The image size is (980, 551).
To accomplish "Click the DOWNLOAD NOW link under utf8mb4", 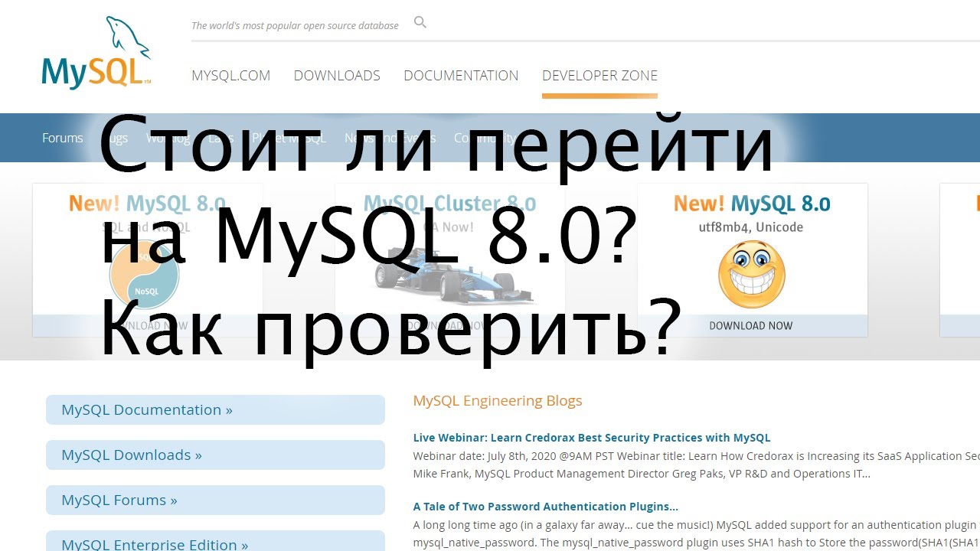I will [751, 325].
